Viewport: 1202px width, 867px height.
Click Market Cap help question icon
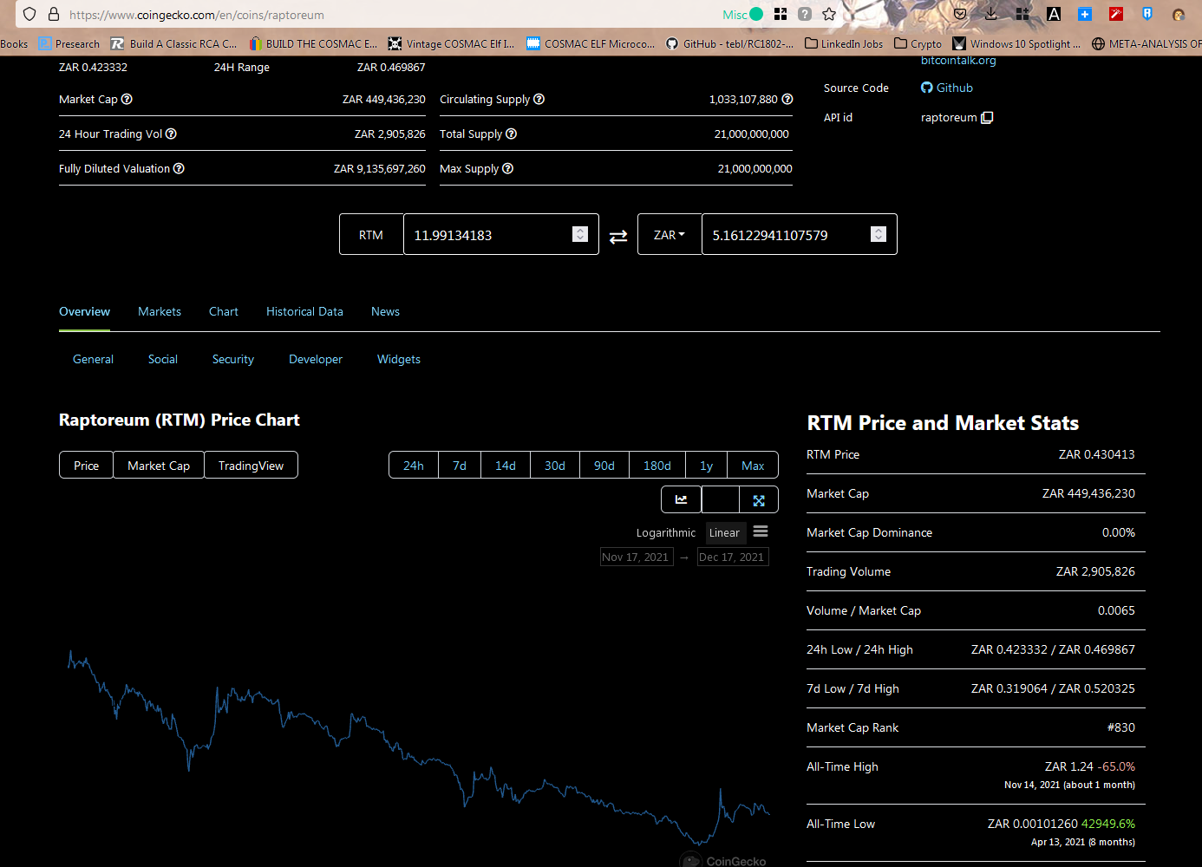[127, 99]
